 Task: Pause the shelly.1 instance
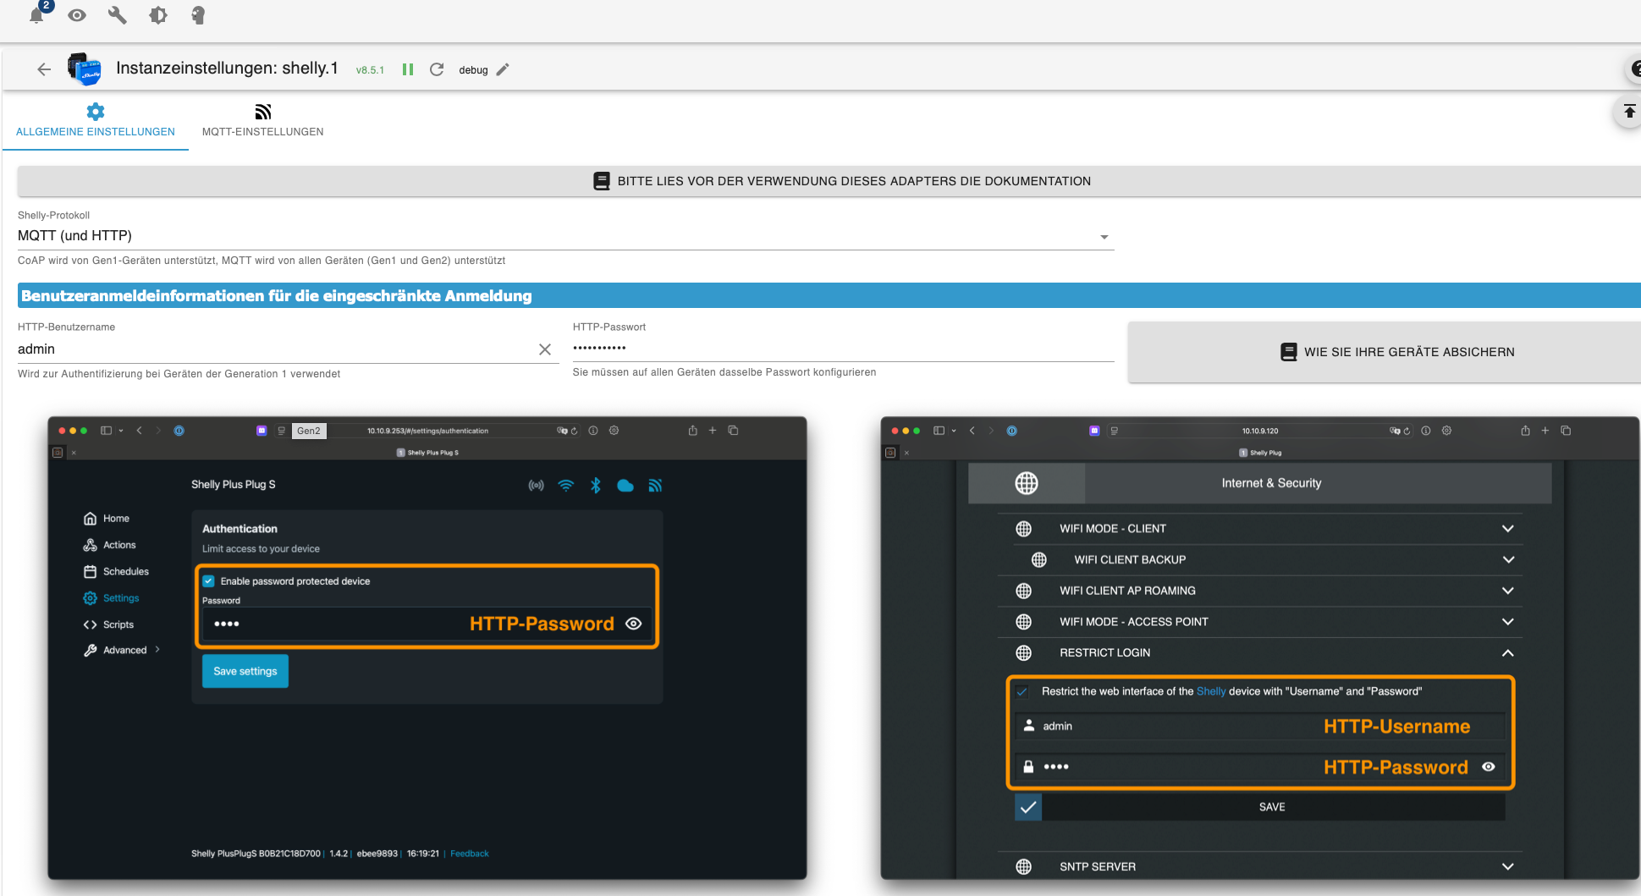pyautogui.click(x=408, y=69)
